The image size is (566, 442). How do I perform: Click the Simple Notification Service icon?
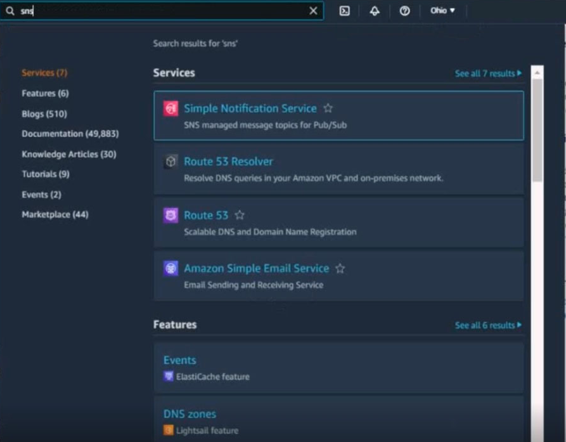170,108
